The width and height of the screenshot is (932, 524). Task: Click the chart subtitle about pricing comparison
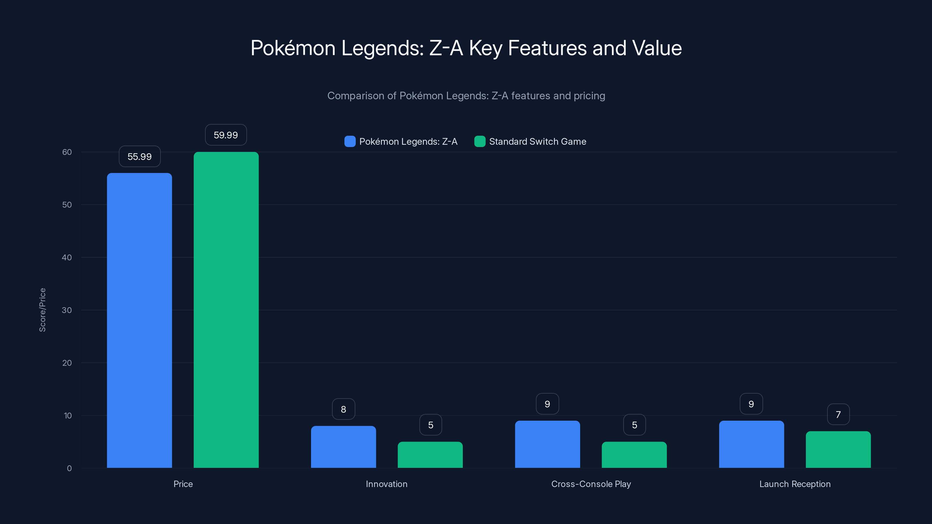[466, 95]
